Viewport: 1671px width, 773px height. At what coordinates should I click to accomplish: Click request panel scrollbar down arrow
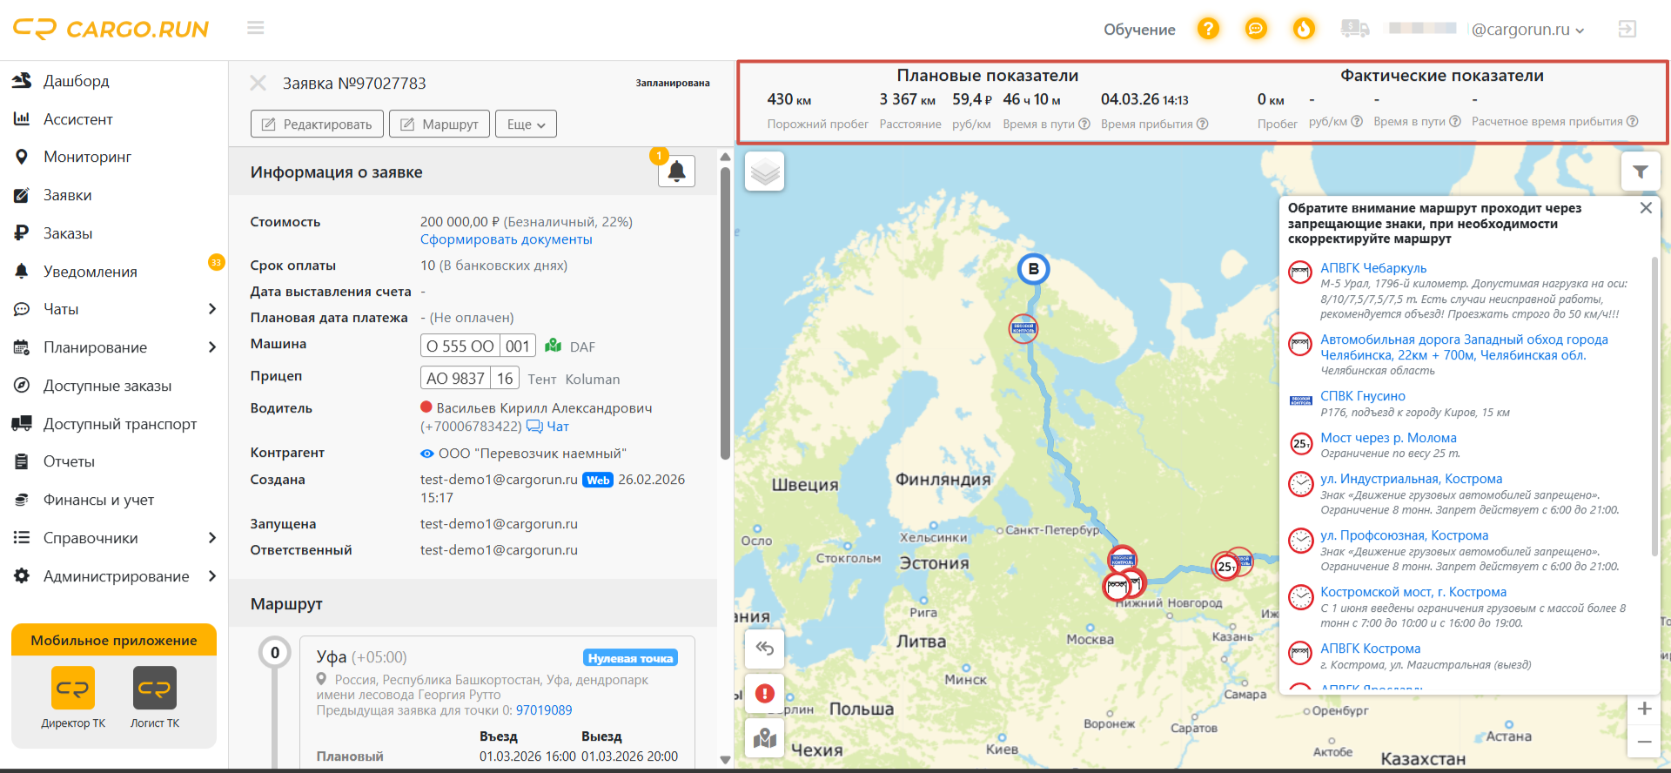click(725, 760)
